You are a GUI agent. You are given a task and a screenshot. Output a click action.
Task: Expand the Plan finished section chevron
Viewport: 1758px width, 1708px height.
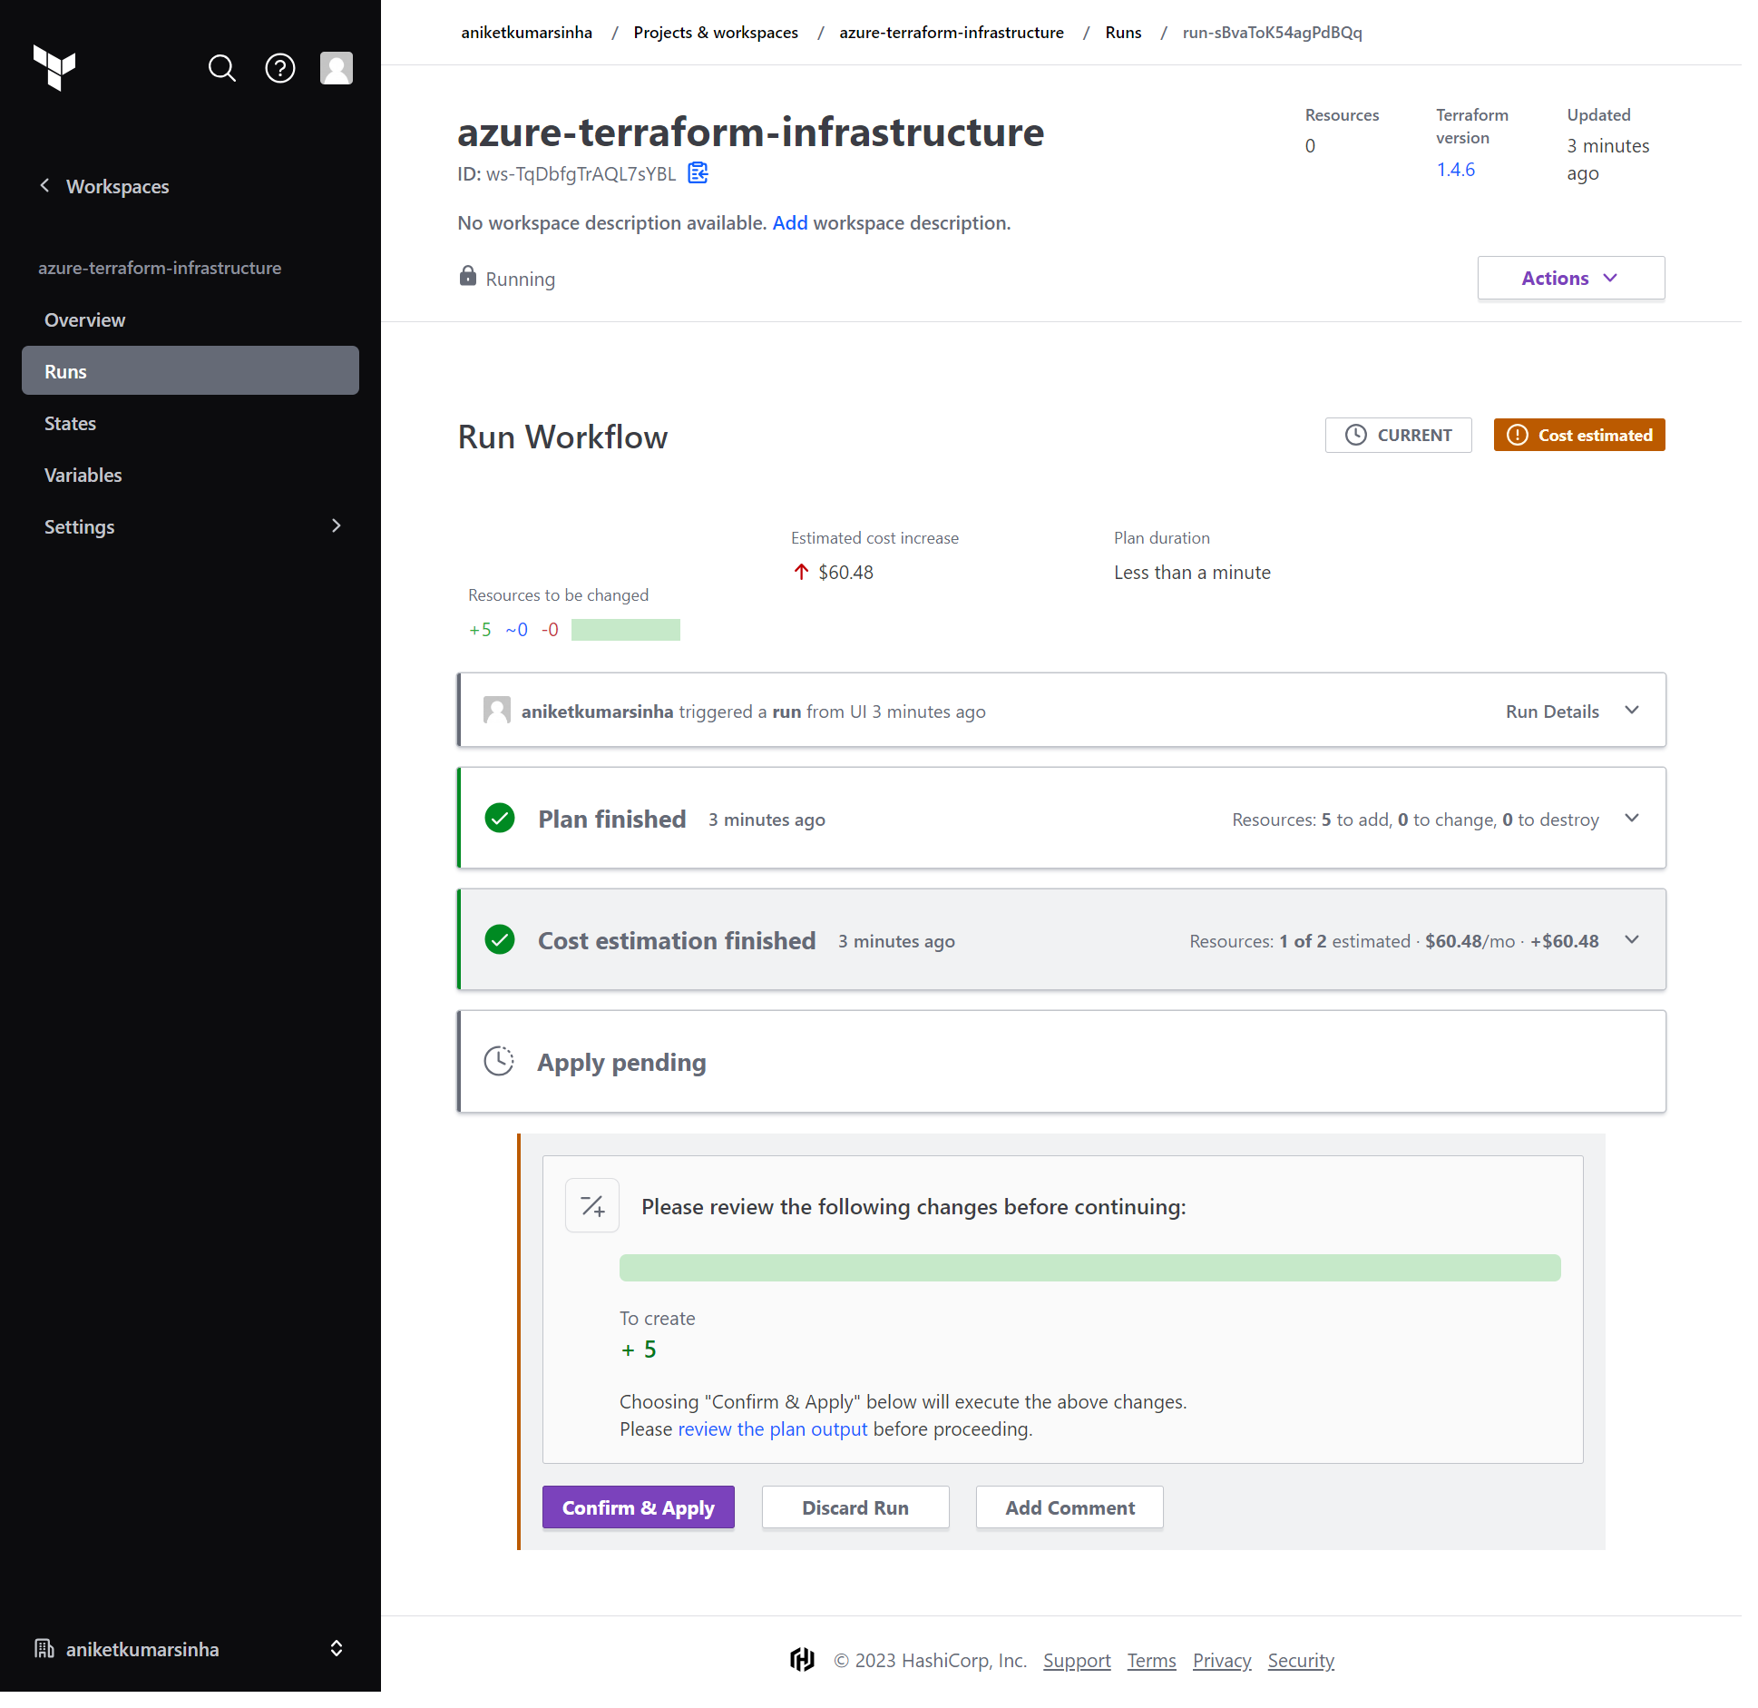[x=1632, y=818]
